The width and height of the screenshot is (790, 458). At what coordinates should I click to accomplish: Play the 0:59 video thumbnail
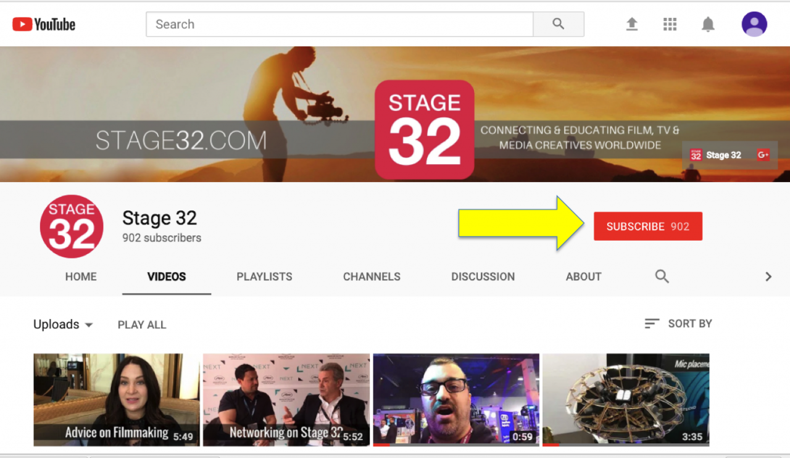456,400
